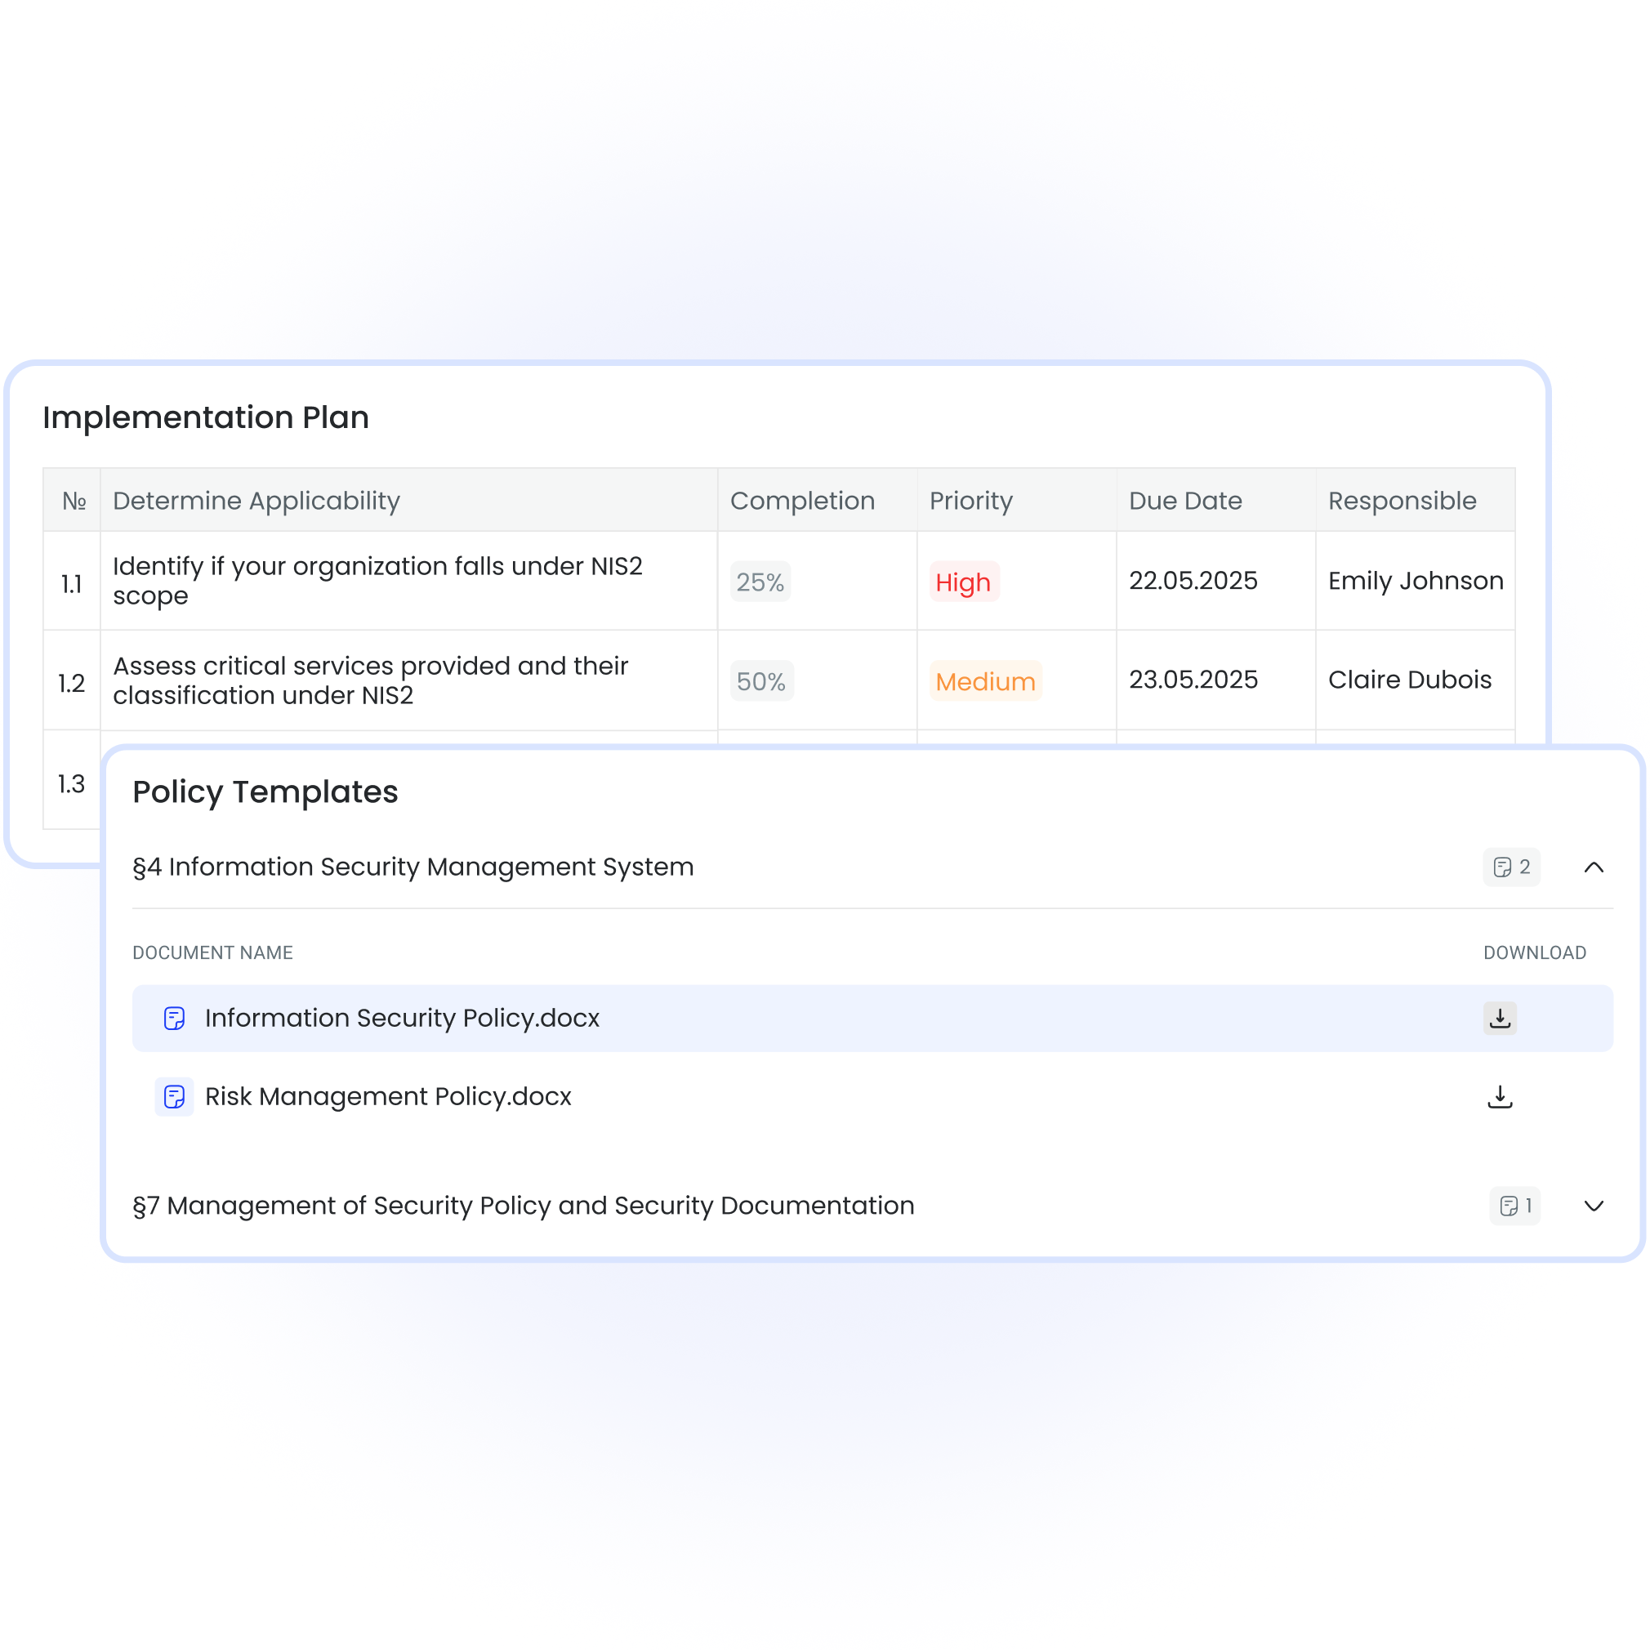Expand the §7 Management of Security Policy section

[x=1594, y=1206]
